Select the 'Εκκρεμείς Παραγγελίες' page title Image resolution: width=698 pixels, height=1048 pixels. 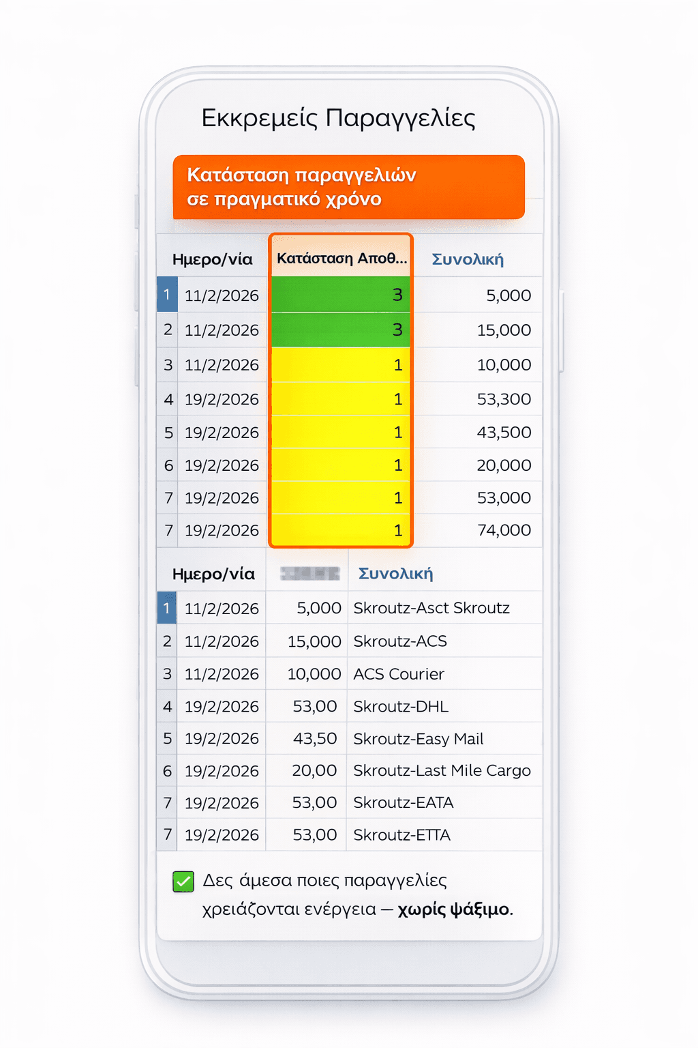coord(338,117)
